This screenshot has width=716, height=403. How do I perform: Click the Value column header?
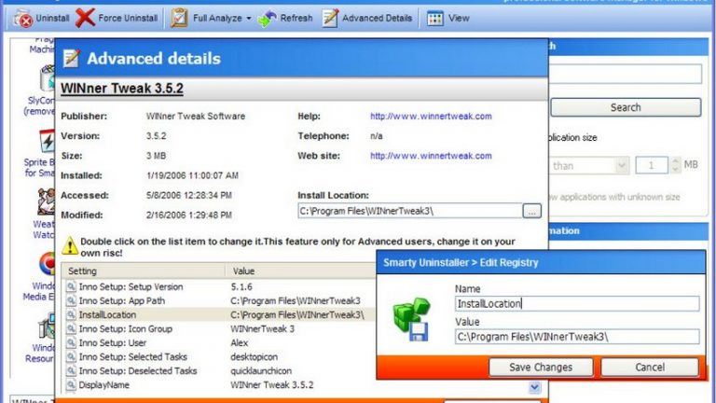click(x=300, y=271)
